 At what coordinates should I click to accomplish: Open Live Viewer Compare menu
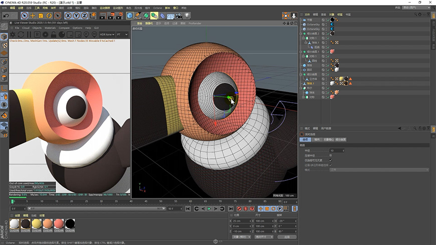click(x=64, y=28)
